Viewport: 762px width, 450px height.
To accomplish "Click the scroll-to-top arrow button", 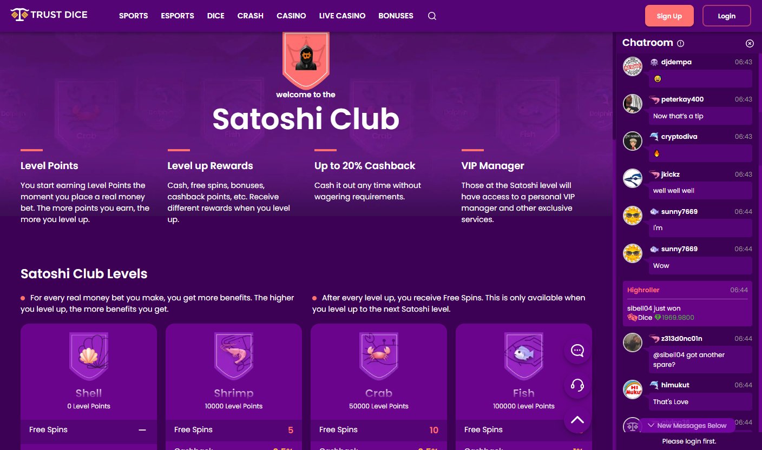I will pos(577,420).
